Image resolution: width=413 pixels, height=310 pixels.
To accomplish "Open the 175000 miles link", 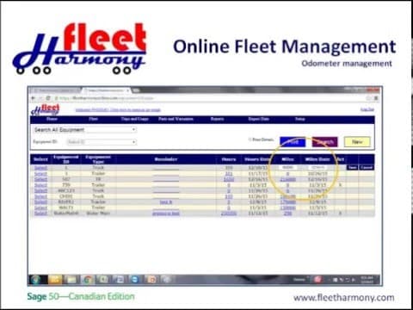I will [287, 202].
